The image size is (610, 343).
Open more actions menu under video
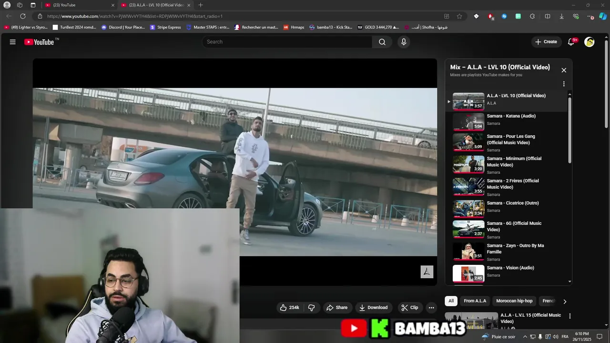(431, 308)
